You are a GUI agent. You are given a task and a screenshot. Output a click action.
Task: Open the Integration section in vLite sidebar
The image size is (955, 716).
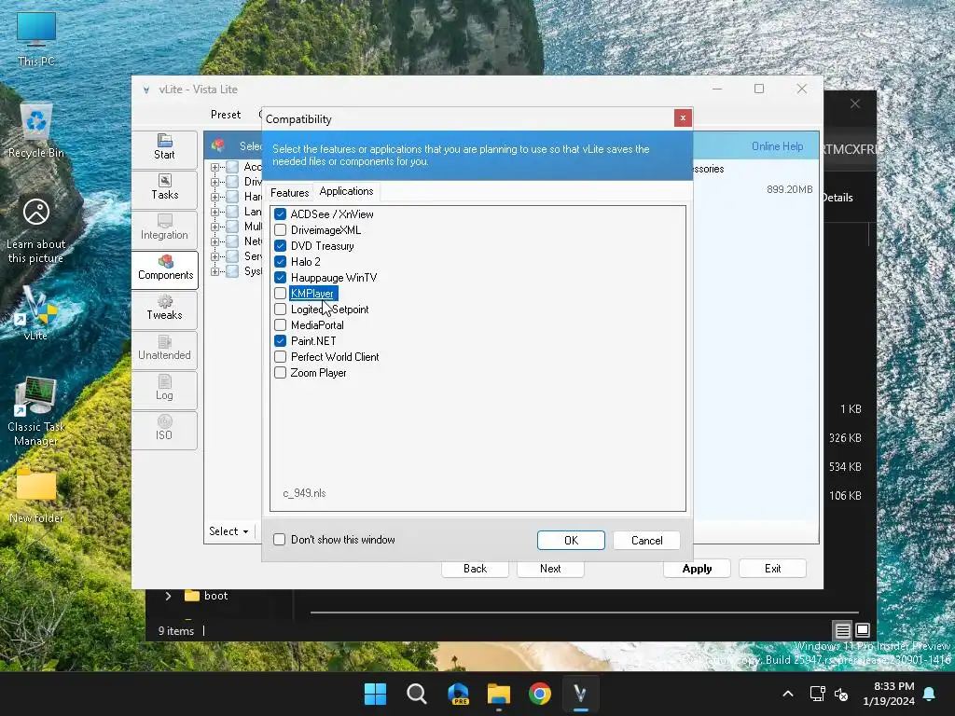(164, 228)
